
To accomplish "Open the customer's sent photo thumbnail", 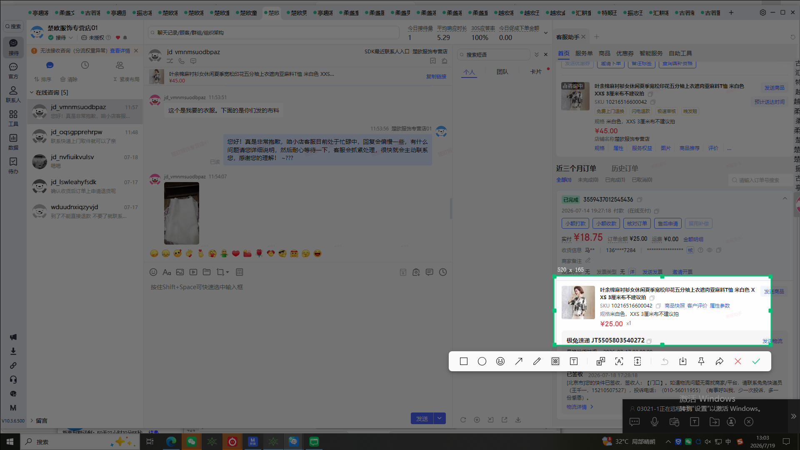I will [x=182, y=213].
